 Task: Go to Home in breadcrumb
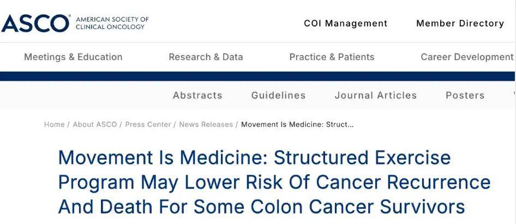tap(55, 125)
